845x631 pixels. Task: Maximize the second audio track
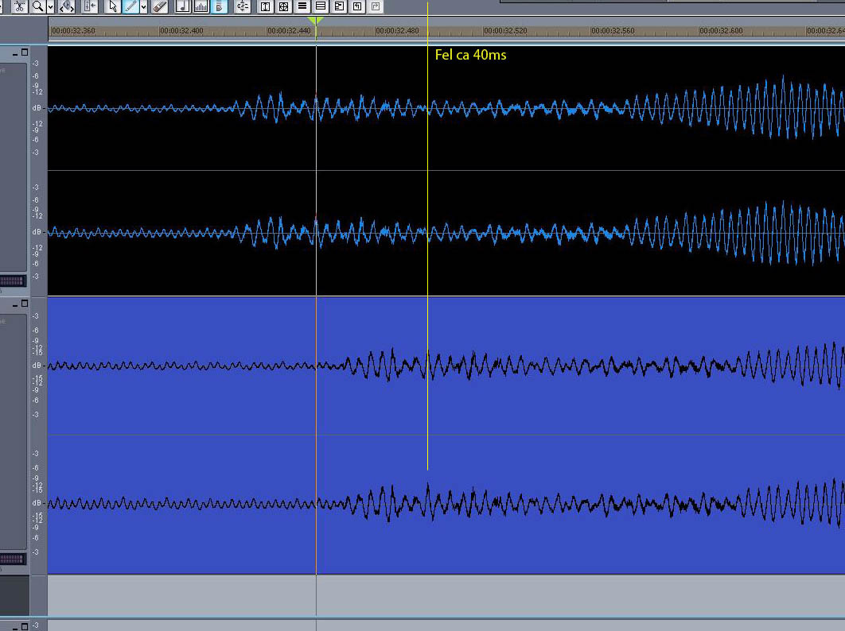click(25, 304)
